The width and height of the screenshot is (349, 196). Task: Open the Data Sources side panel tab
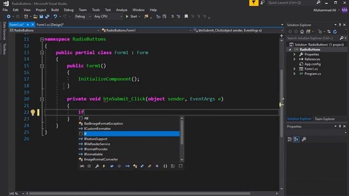(x=4, y=31)
